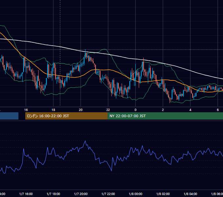
Task: Click the 1/7 18:00 date label
Action: pos(53,194)
